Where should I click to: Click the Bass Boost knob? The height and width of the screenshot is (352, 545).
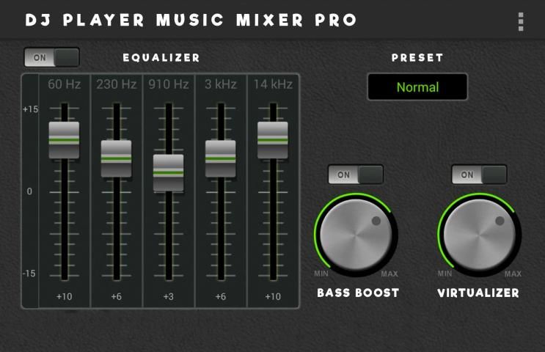coord(356,235)
